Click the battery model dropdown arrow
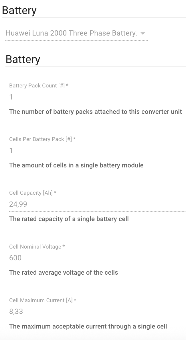This screenshot has width=186, height=340. click(x=143, y=34)
